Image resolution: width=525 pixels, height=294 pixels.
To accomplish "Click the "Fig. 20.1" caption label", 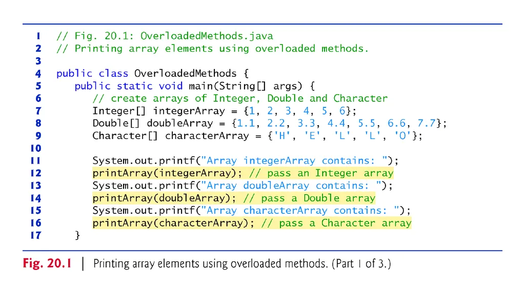I will coord(47,264).
